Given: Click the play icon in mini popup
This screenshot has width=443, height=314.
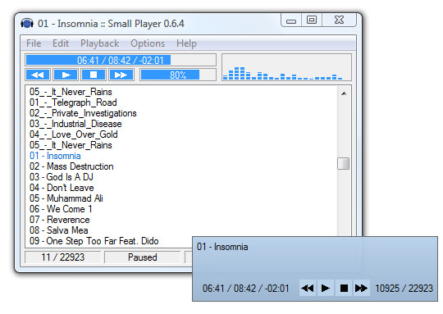Looking at the screenshot, I should pyautogui.click(x=326, y=289).
